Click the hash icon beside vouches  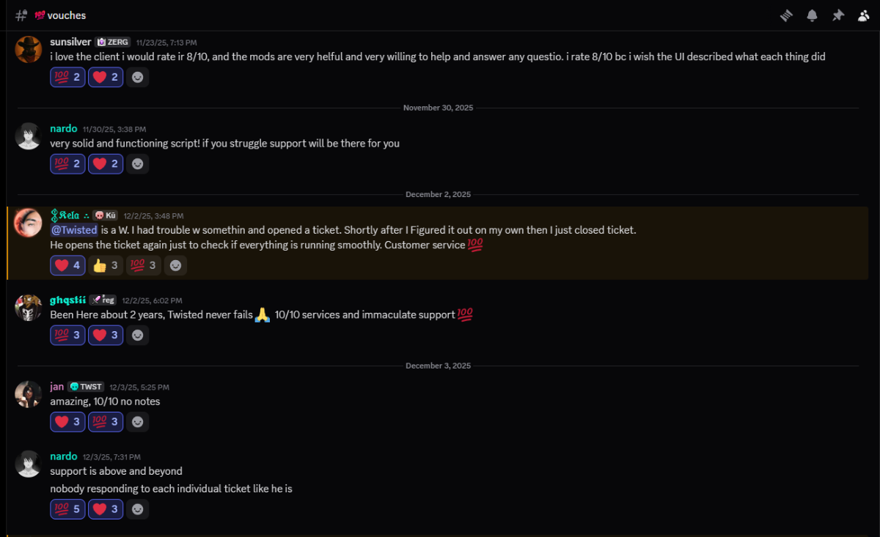click(21, 15)
